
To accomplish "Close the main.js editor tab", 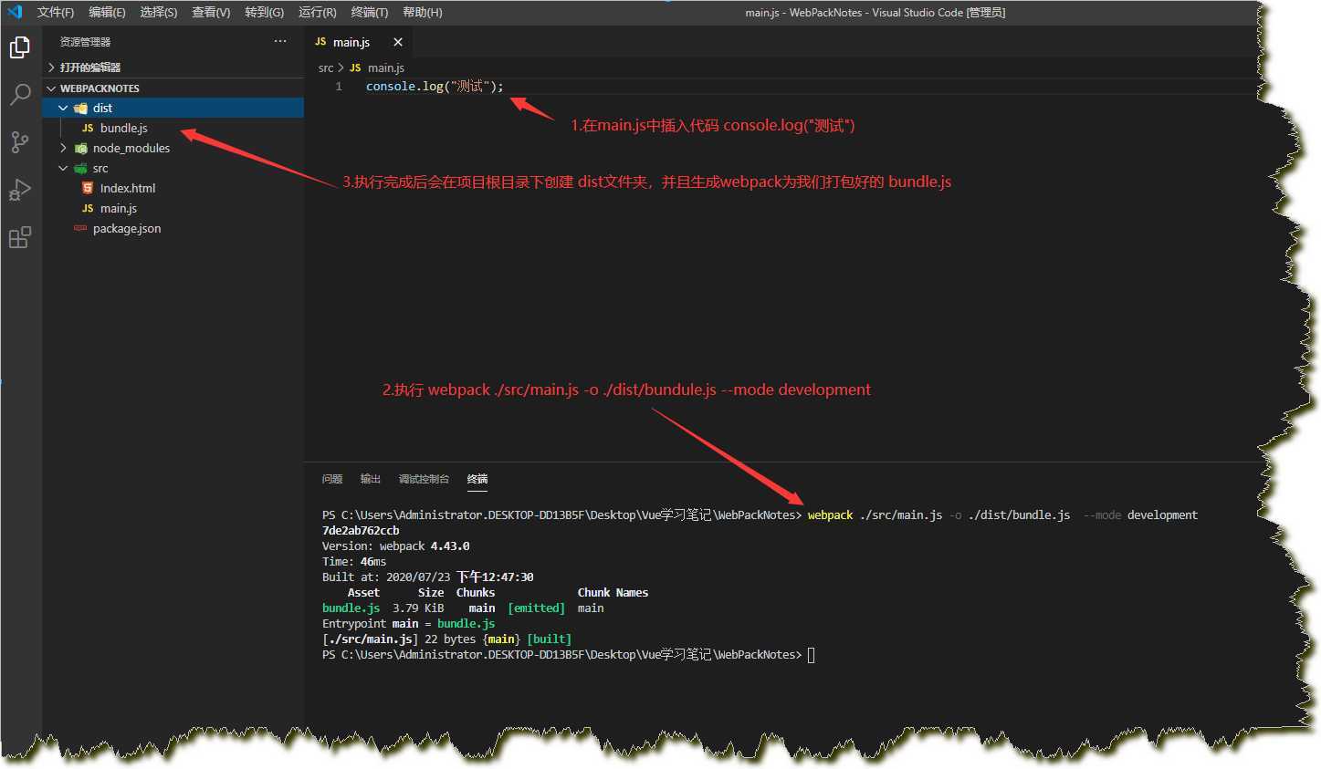I will click(398, 42).
